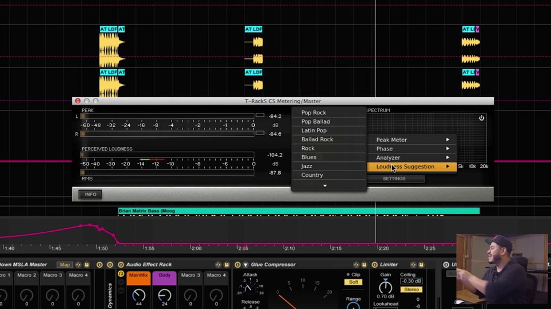
Task: Click the show devices icon in Audio Effect Rack
Action: pyautogui.click(x=121, y=290)
